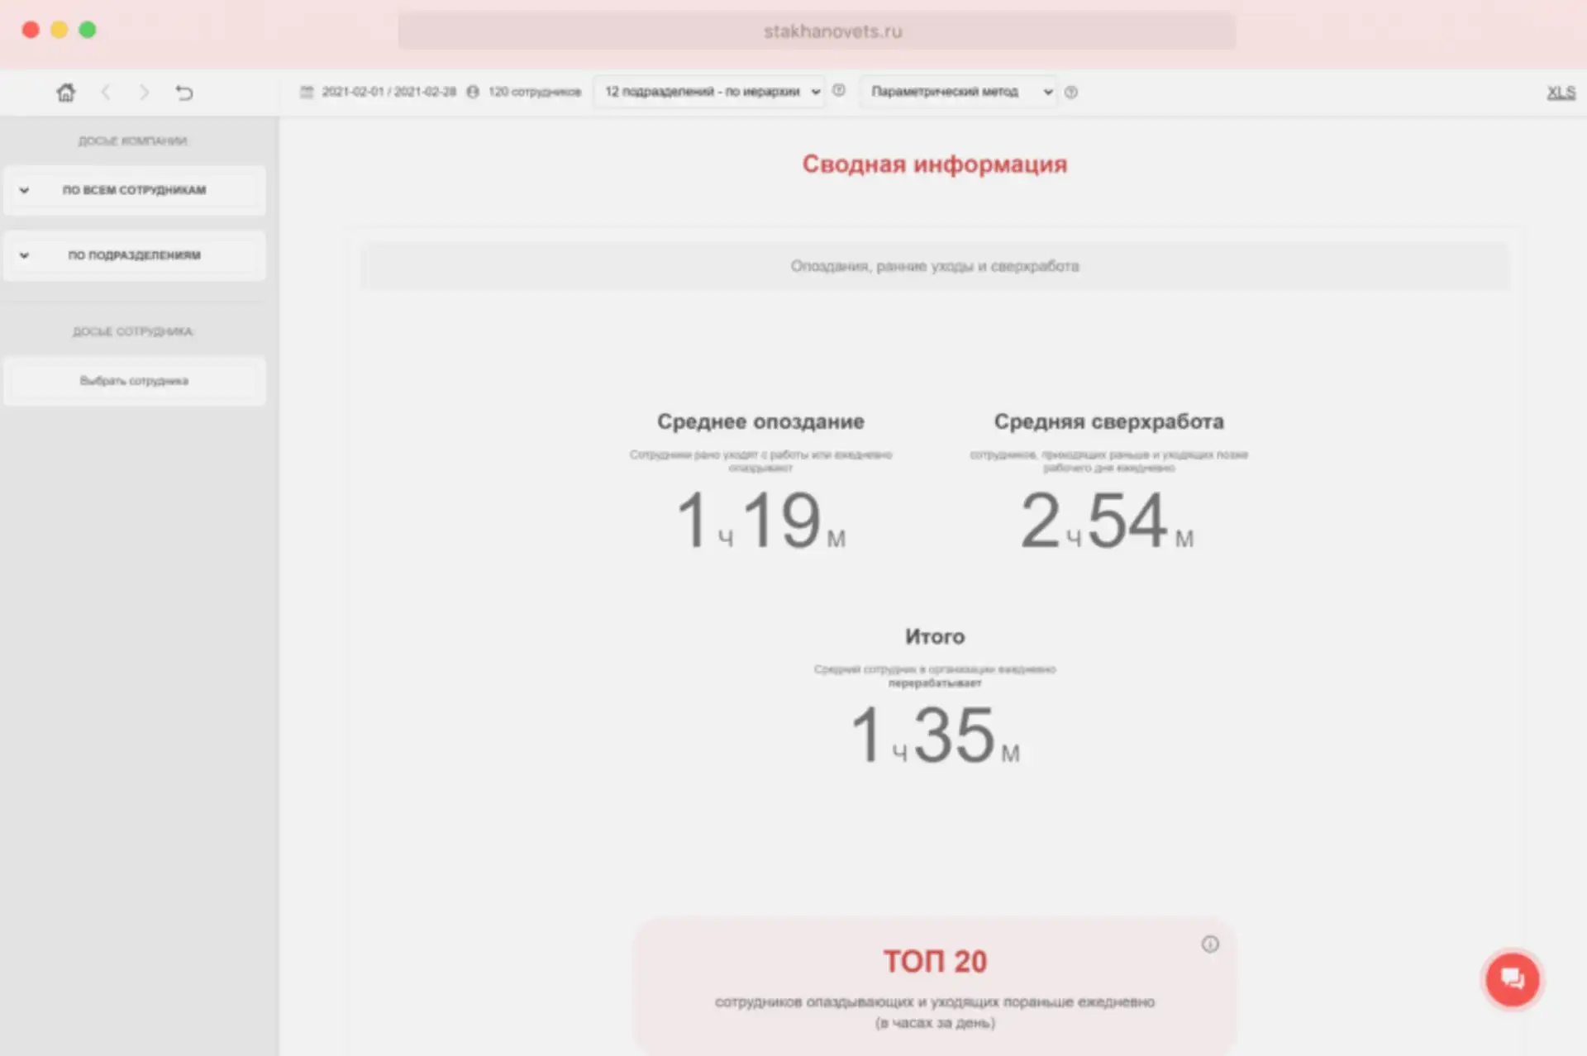
Task: Click the undo/reset icon in the toolbar
Action: click(184, 92)
